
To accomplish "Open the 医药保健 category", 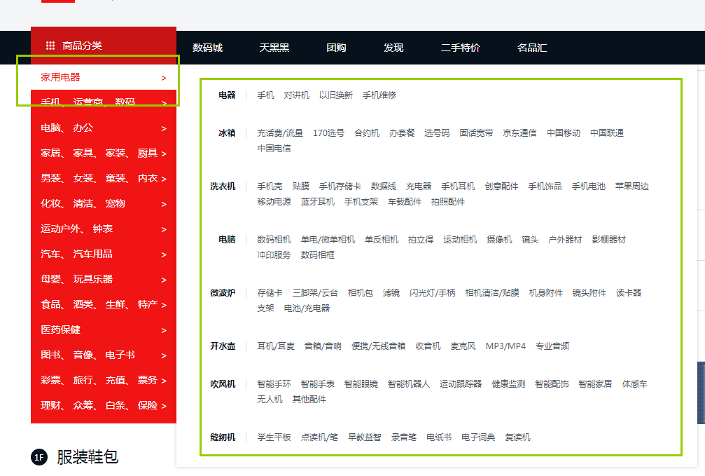I will (x=60, y=329).
